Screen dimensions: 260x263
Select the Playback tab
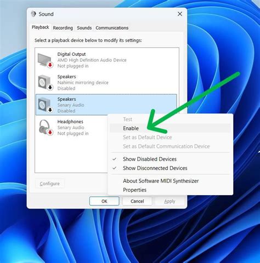point(40,27)
